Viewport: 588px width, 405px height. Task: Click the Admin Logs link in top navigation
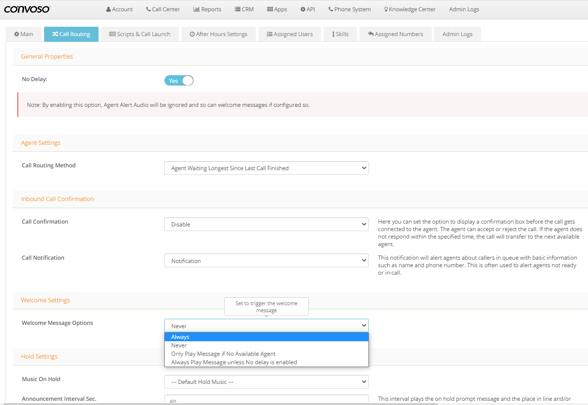464,9
